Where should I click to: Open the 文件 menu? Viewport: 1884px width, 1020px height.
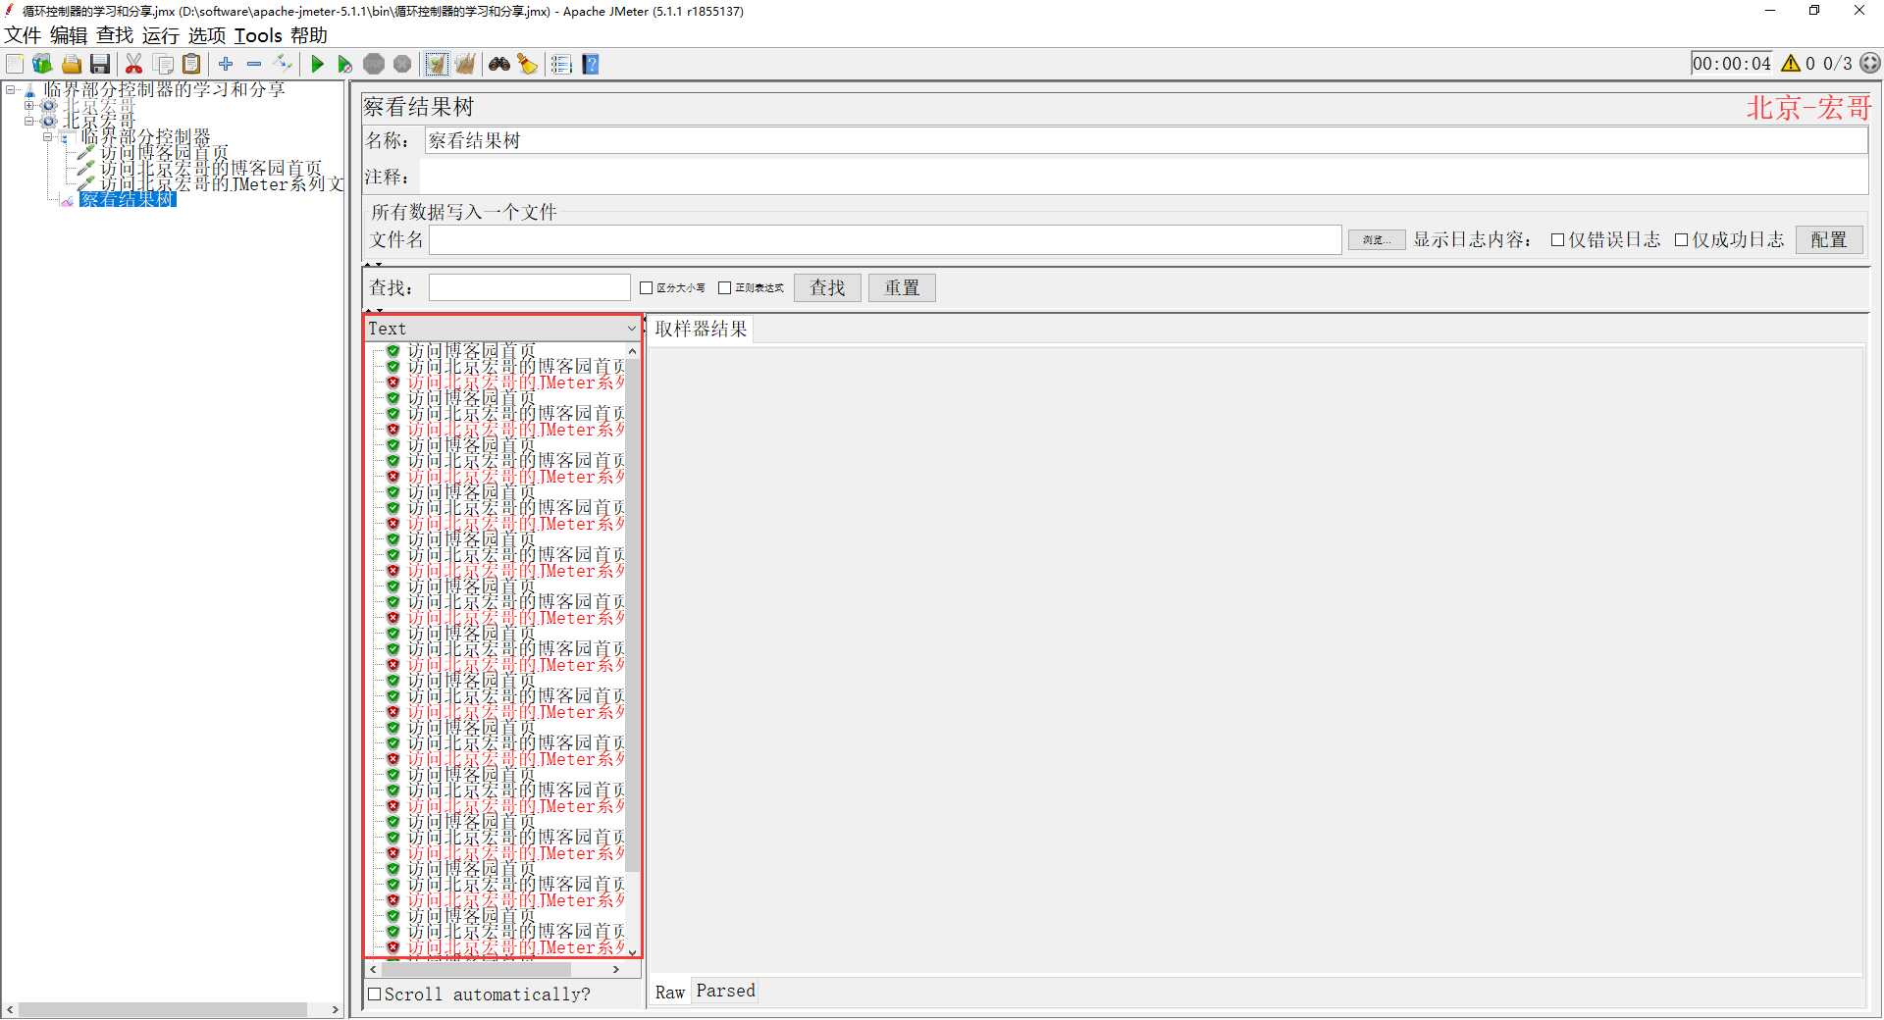(x=23, y=35)
